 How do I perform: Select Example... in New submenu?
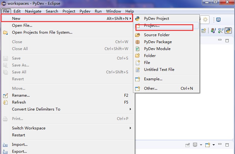pyautogui.click(x=167, y=79)
